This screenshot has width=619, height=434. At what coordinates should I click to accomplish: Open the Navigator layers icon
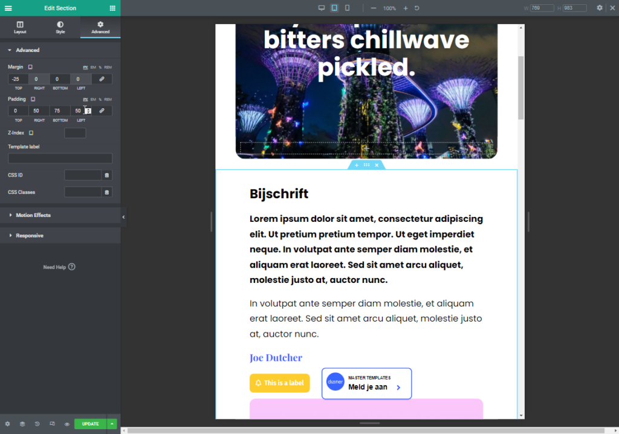22,424
